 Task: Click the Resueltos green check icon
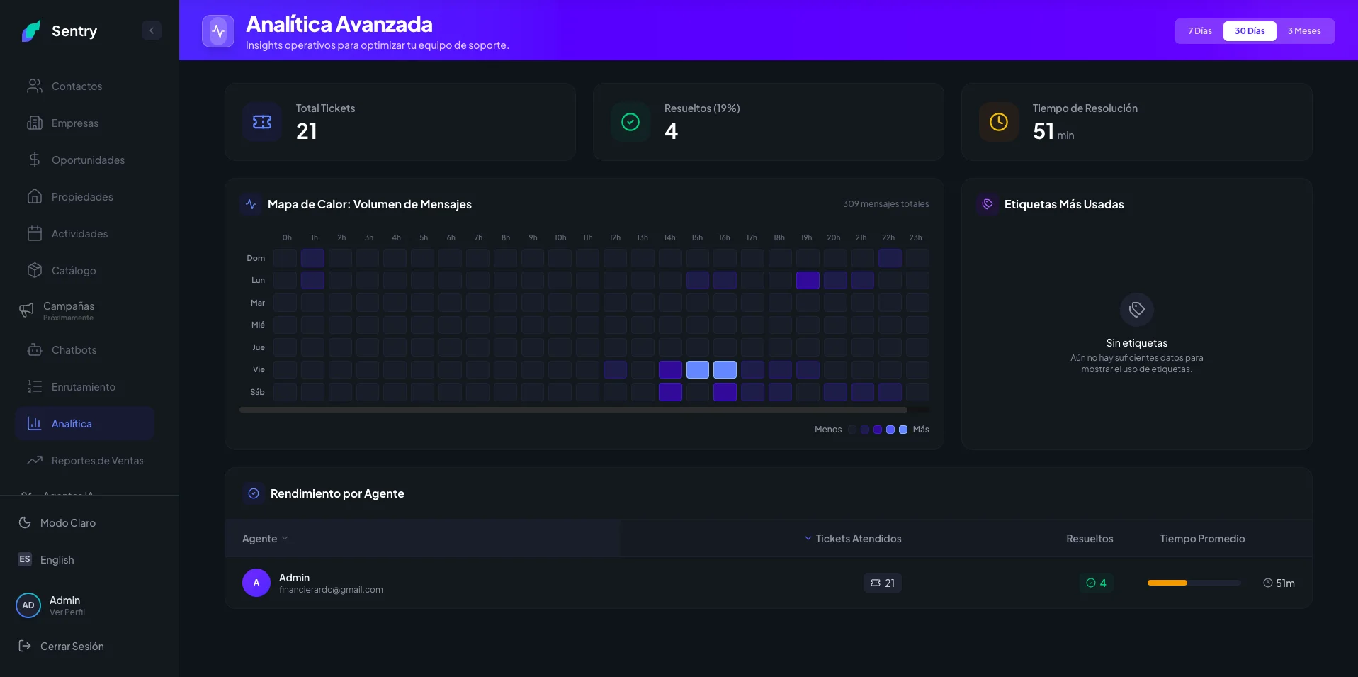coord(630,122)
